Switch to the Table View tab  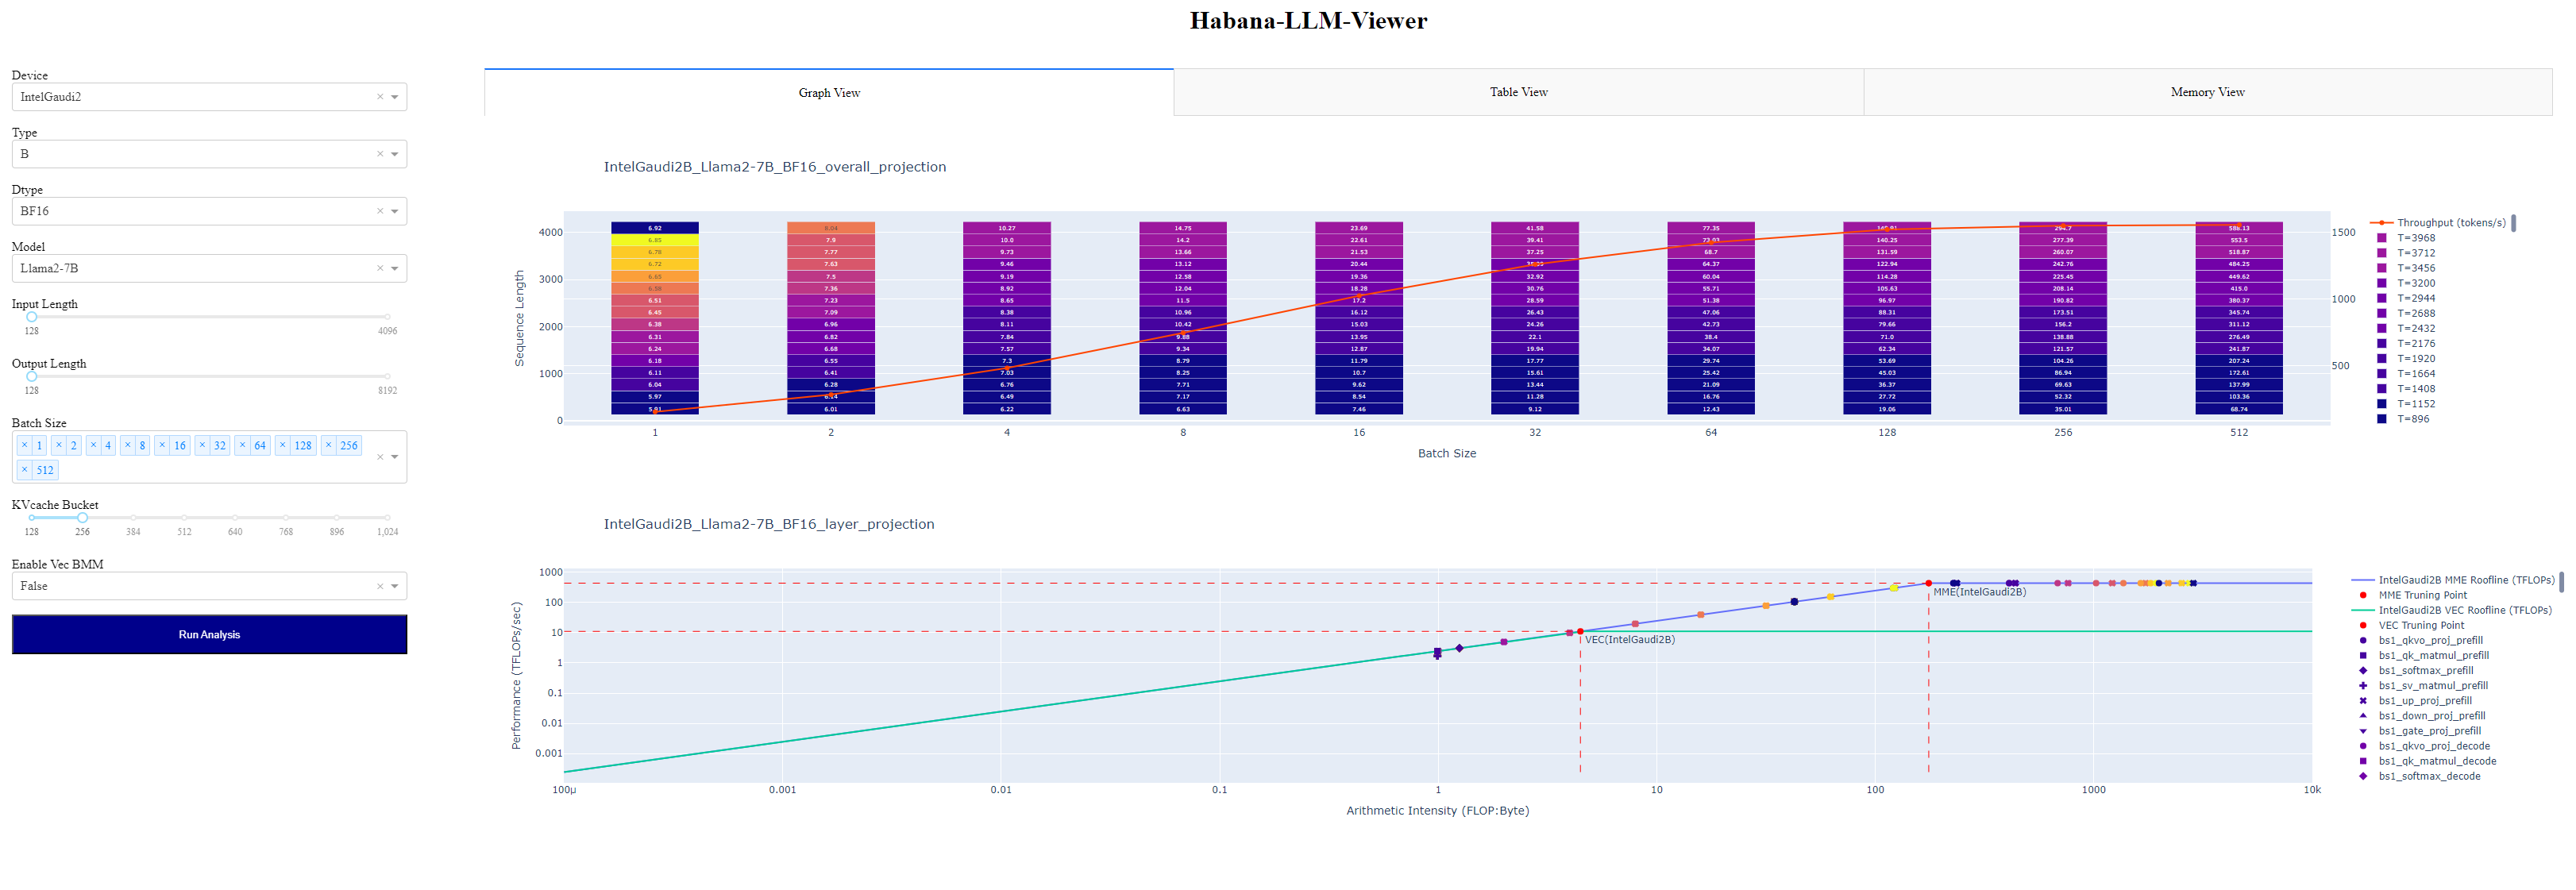tap(1518, 92)
